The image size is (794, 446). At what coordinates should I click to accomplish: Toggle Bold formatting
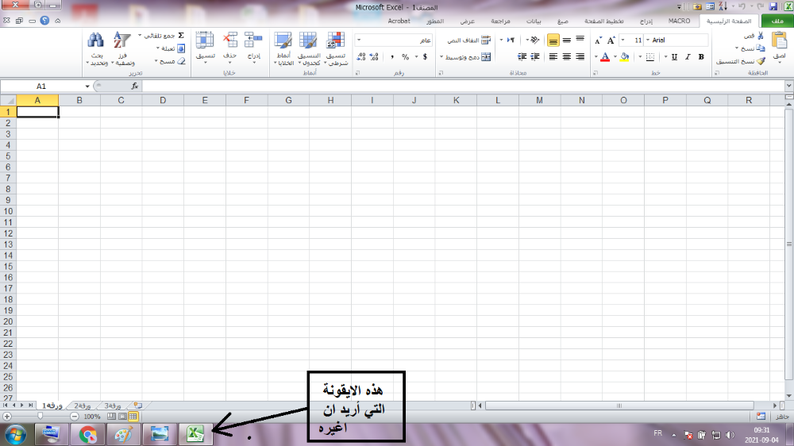701,57
